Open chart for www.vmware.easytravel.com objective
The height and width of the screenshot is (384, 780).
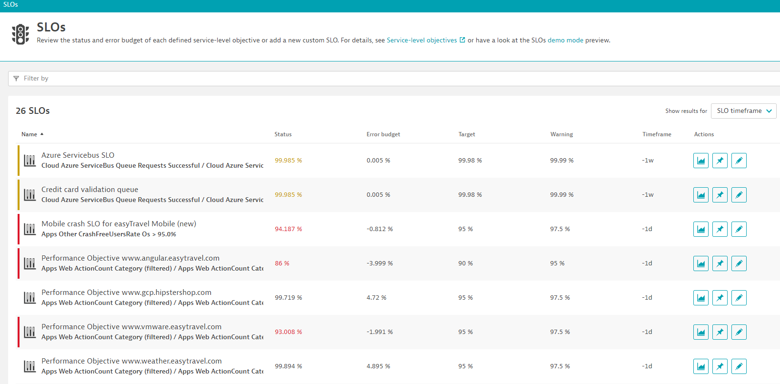701,332
